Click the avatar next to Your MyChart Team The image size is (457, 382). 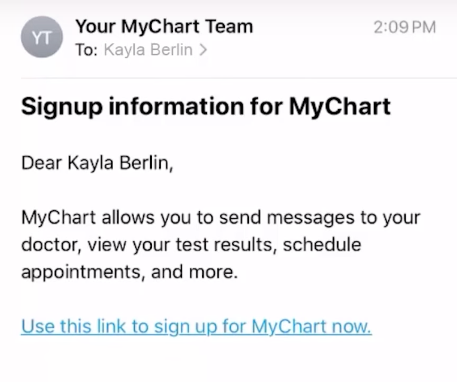(x=41, y=37)
